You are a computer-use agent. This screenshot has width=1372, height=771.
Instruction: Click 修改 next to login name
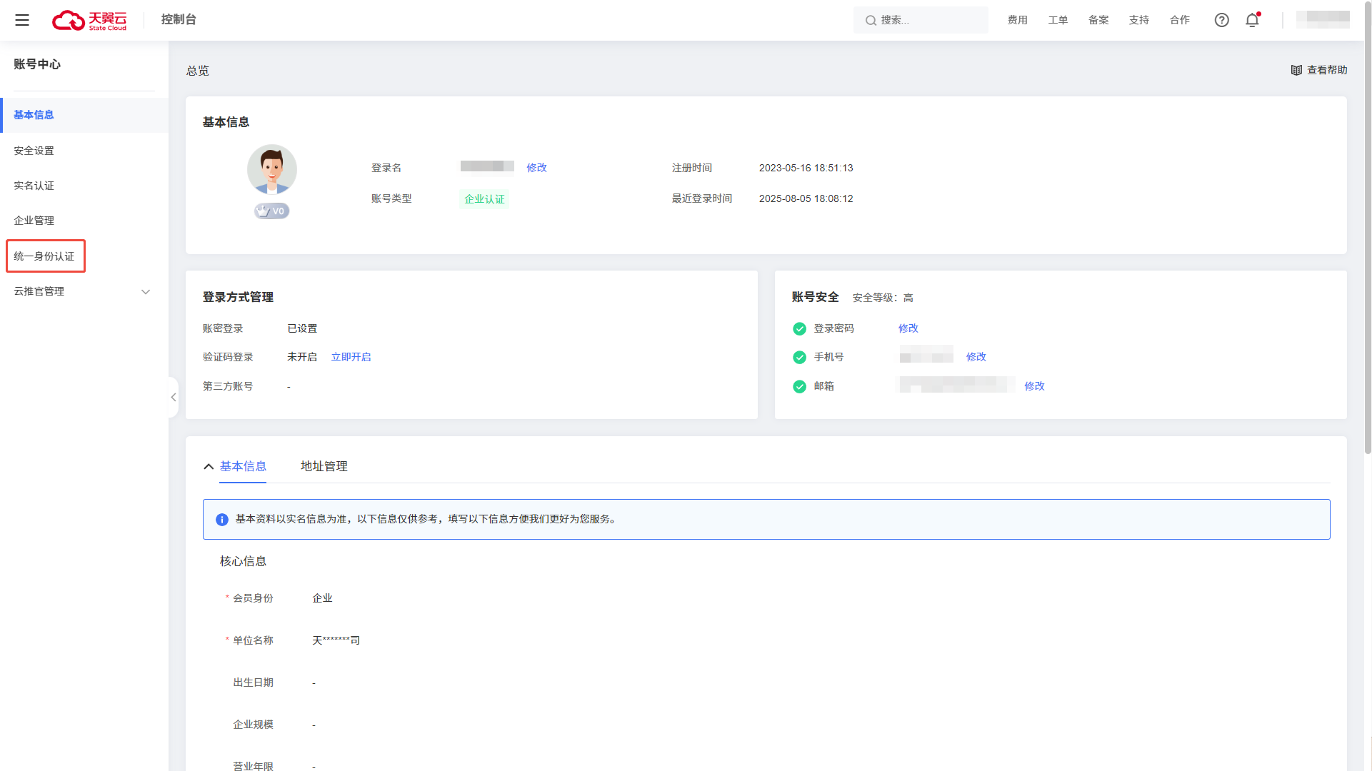tap(536, 168)
